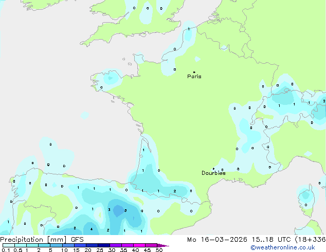The image size is (326, 252).
Task: Click the '0.1' legend scale label
Action: coord(6,250)
